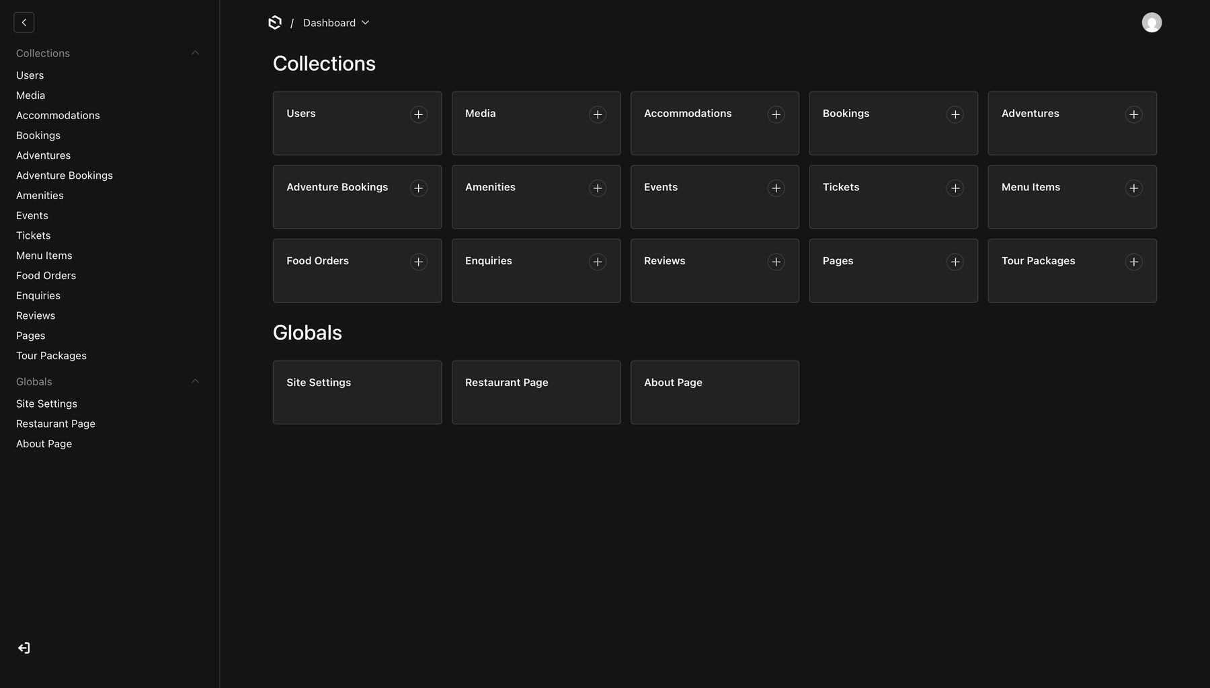The height and width of the screenshot is (688, 1210).
Task: Open Users in the sidebar
Action: 30,75
